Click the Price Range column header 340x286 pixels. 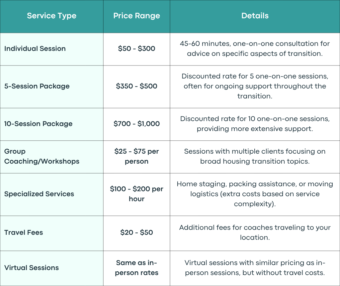tap(136, 16)
